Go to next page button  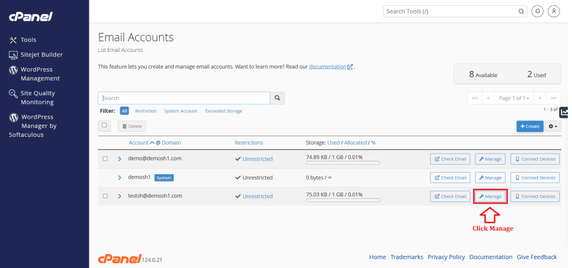540,98
